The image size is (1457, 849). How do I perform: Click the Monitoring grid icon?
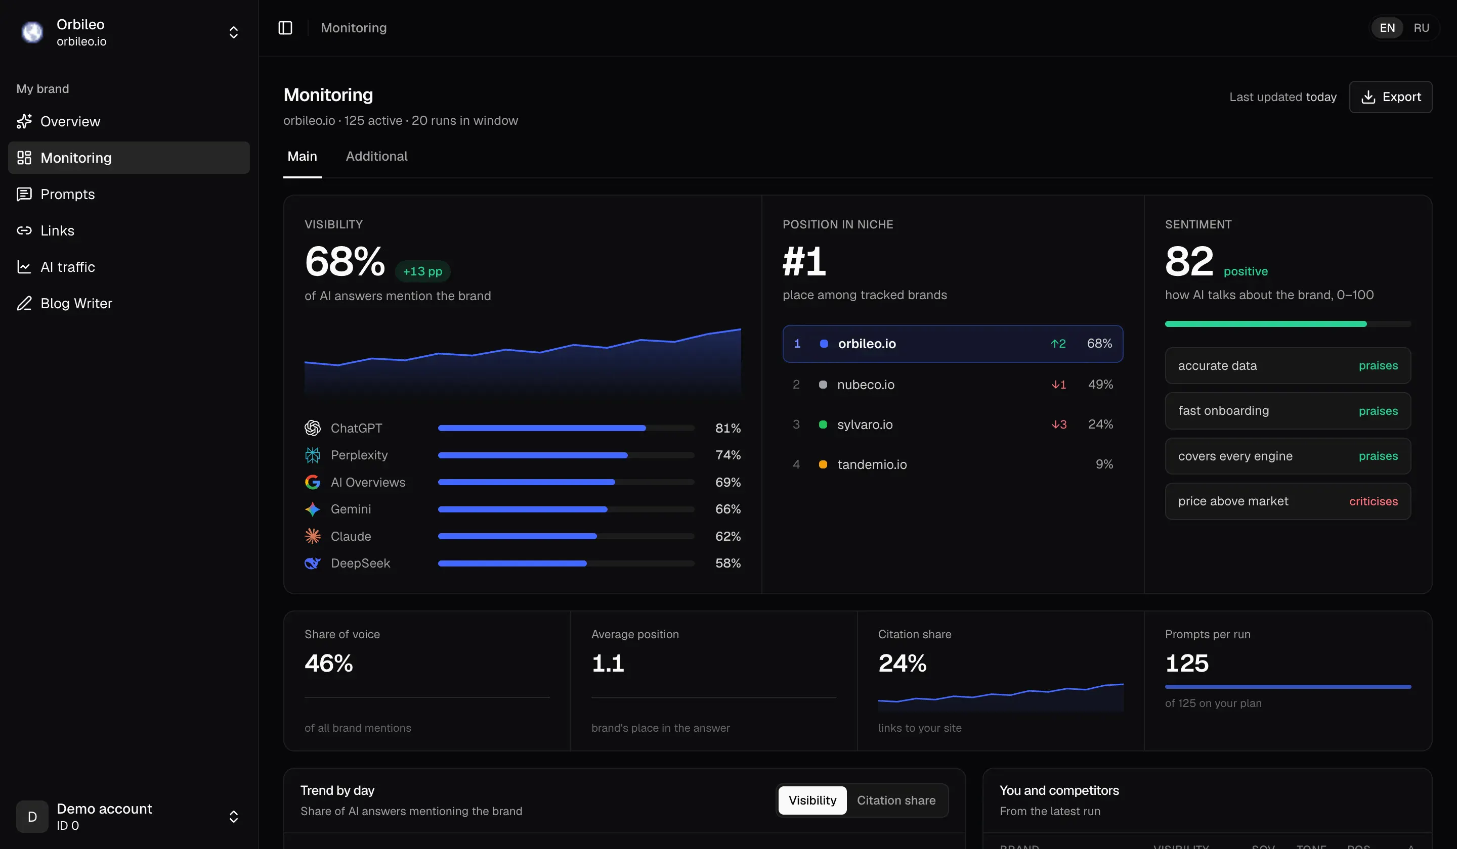pos(24,158)
